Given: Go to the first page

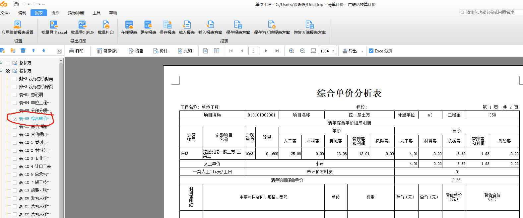Looking at the screenshot, I should pyautogui.click(x=231, y=51).
